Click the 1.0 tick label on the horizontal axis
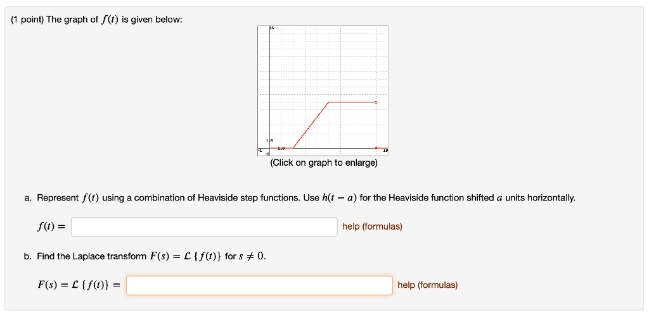 point(281,148)
